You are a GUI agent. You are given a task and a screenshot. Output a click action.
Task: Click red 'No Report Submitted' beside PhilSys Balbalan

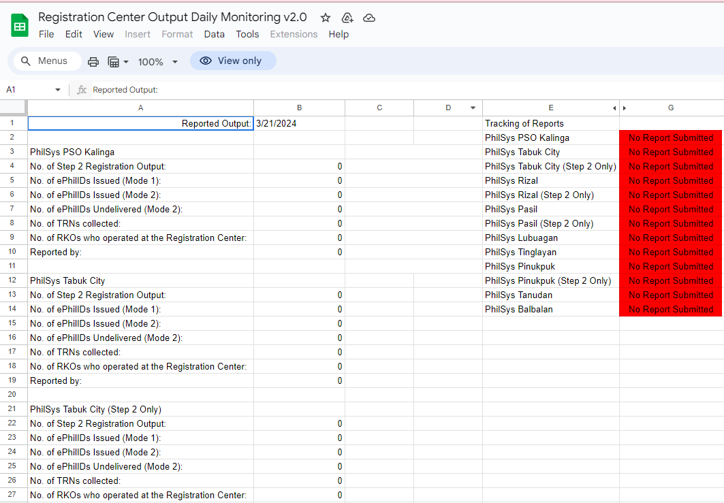(x=671, y=309)
